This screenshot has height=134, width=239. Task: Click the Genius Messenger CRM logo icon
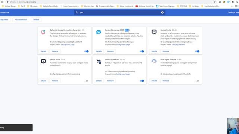click(x=99, y=32)
